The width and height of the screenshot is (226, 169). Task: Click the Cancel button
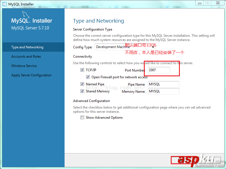208,160
